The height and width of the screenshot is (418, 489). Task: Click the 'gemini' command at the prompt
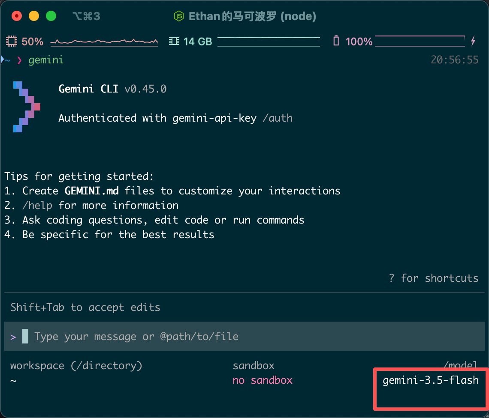[x=46, y=60]
